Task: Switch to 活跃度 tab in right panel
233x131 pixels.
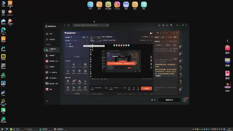Action: (168, 45)
